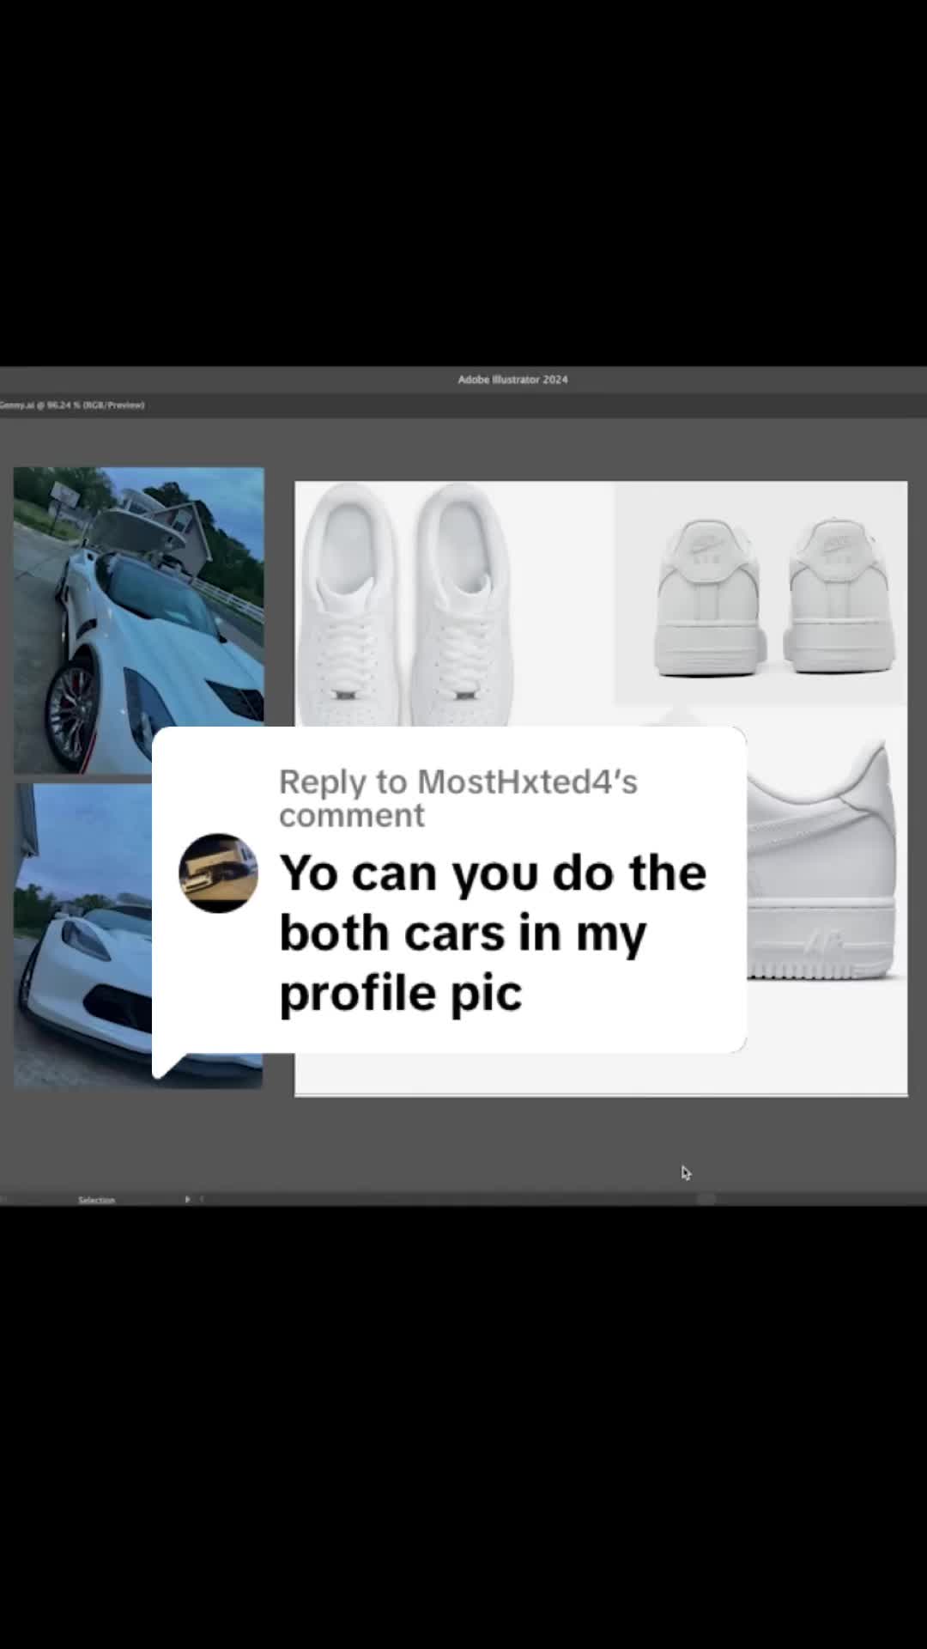
Task: Click the Adobe Illustrator 2024 title text
Action: [x=512, y=380]
